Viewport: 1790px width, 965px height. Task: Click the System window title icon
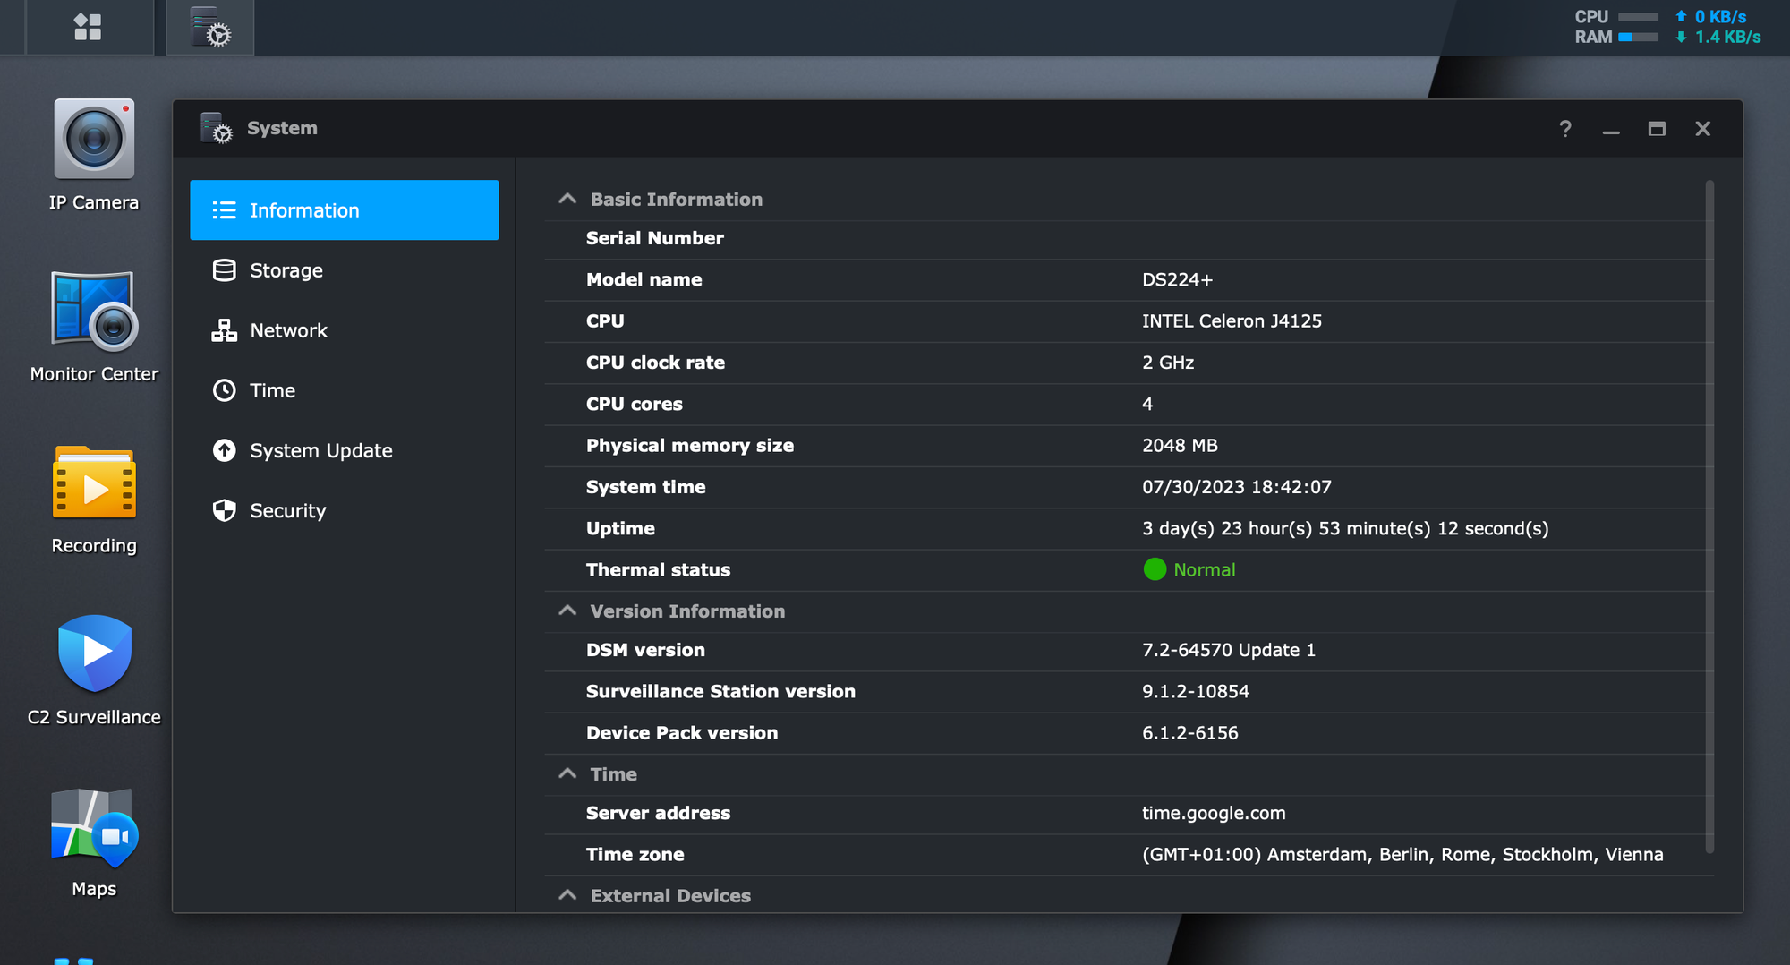pyautogui.click(x=216, y=128)
